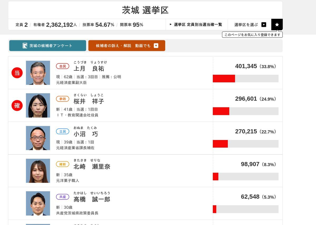Click the 共産党茨城県政策委員長 description
Viewport: 316px width, 225px height.
click(77, 213)
